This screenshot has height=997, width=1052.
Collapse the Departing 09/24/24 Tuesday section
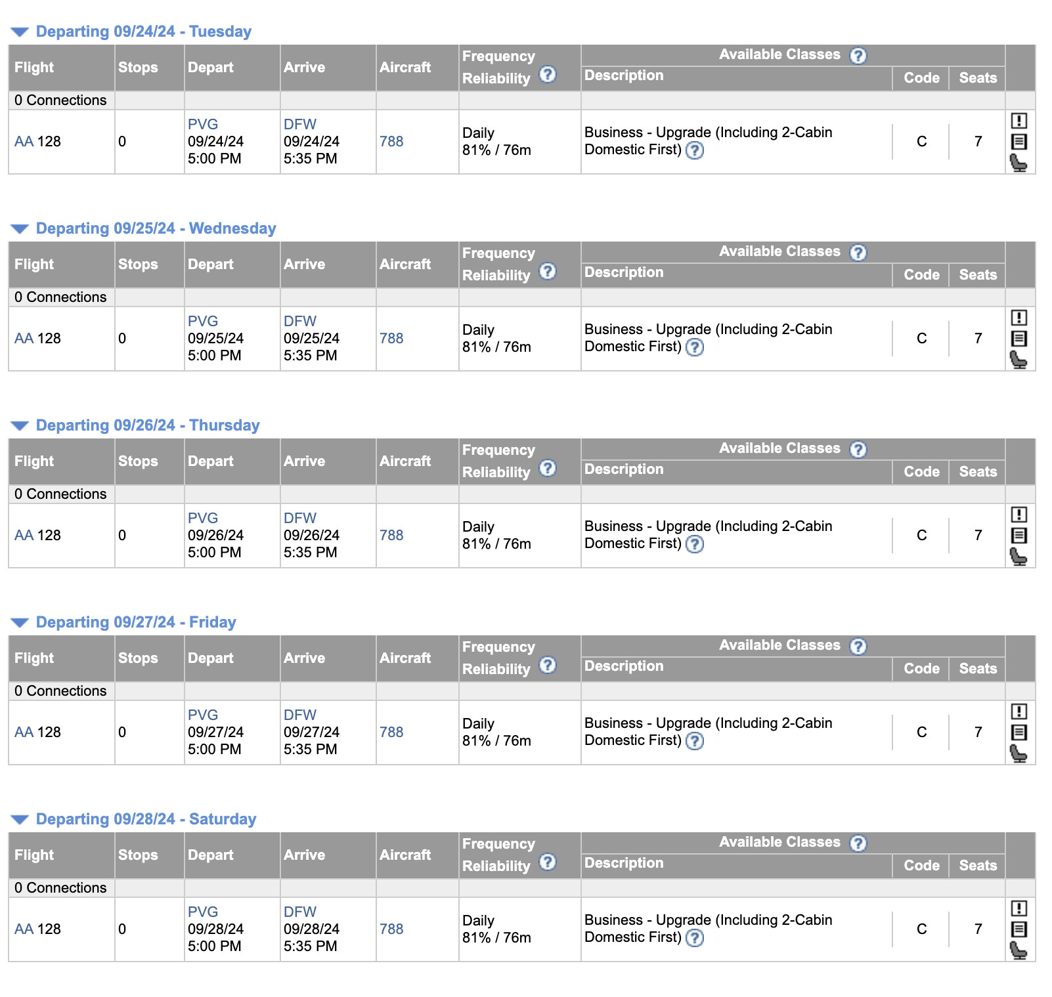(20, 32)
